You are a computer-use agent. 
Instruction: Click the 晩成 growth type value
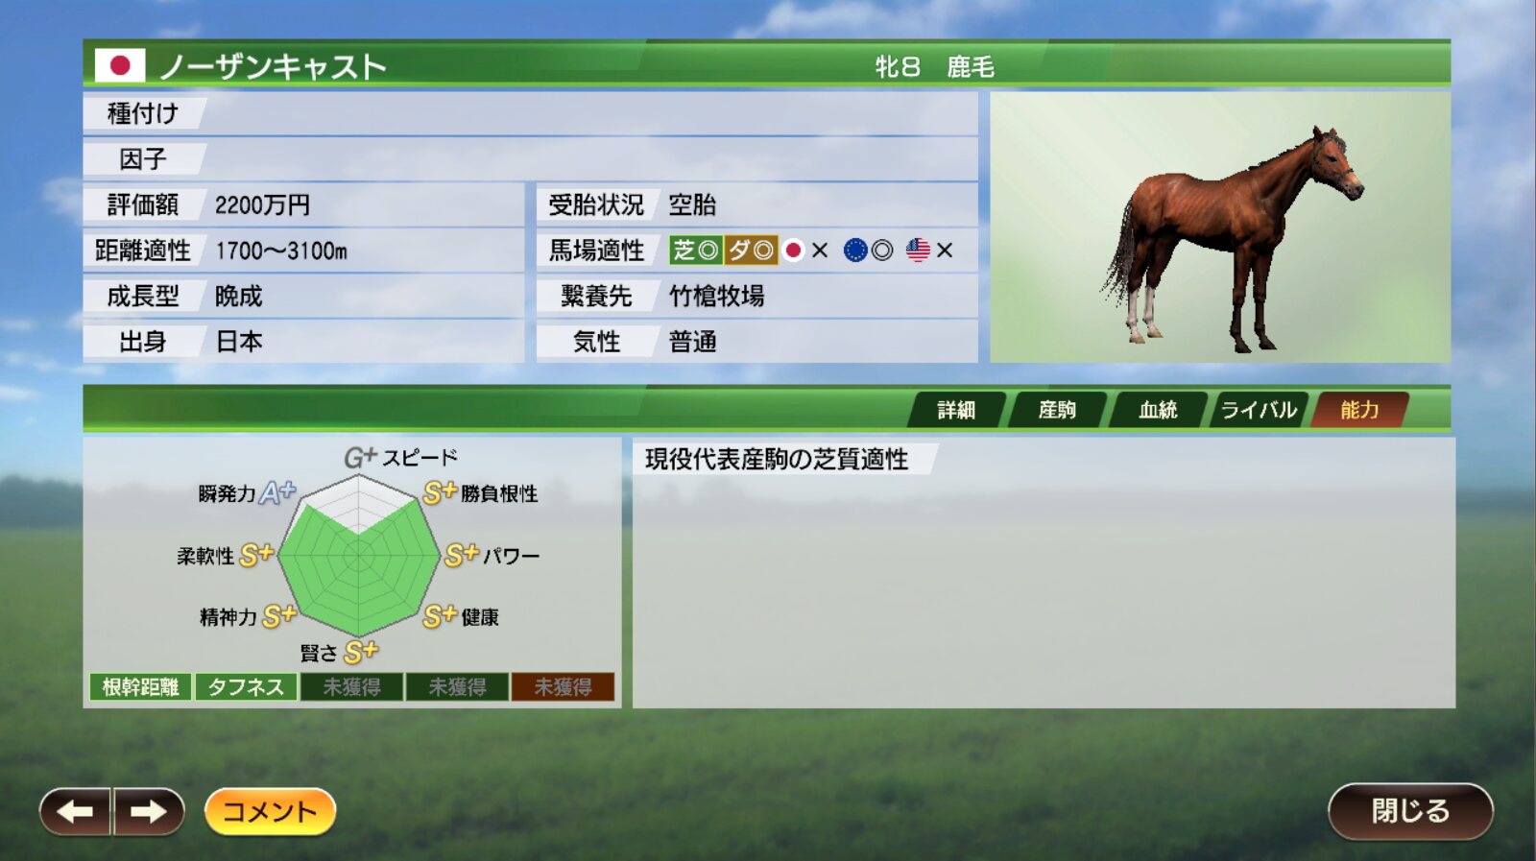tap(239, 296)
